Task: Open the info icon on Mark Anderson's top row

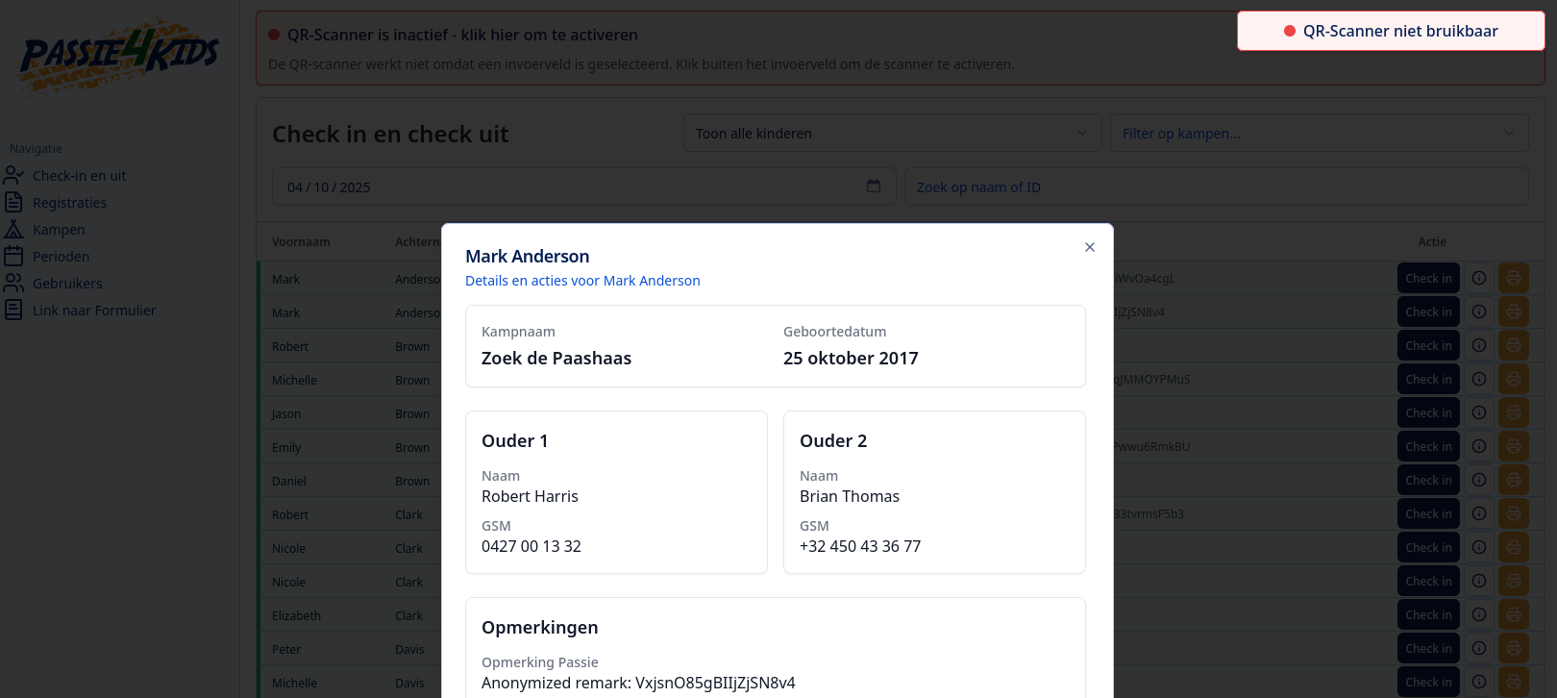Action: [1479, 277]
